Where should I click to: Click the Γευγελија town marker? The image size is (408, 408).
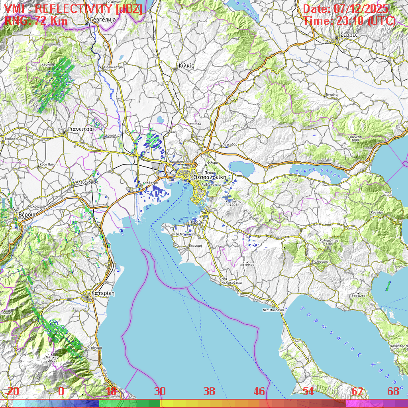click(86, 23)
